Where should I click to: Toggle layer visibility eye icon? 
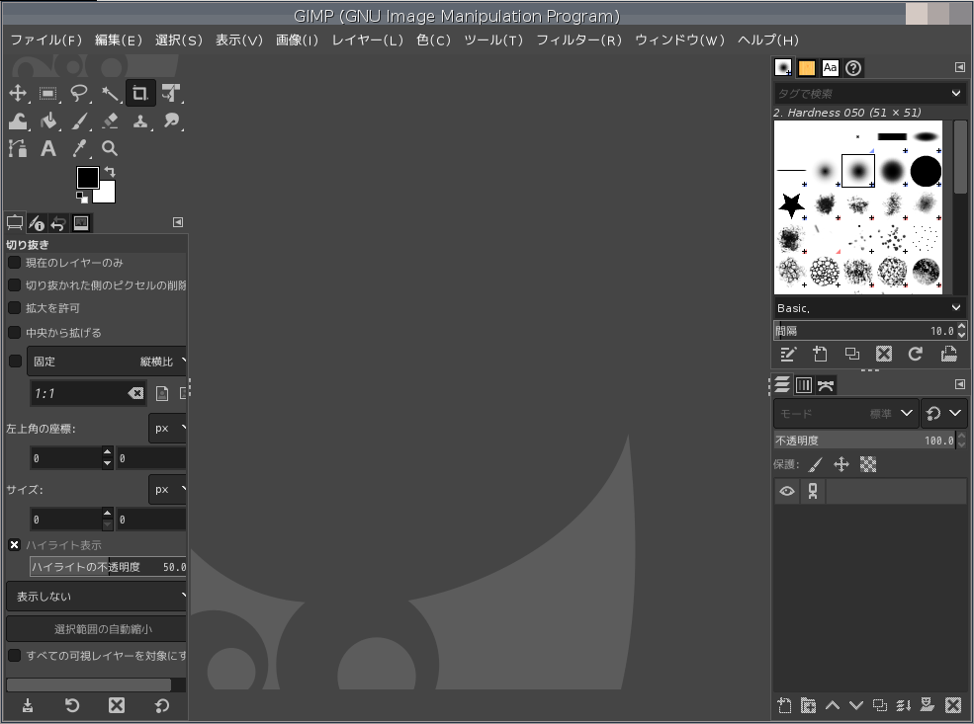pyautogui.click(x=786, y=491)
